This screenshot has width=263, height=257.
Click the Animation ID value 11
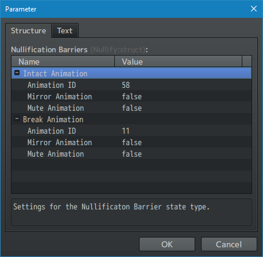126,131
